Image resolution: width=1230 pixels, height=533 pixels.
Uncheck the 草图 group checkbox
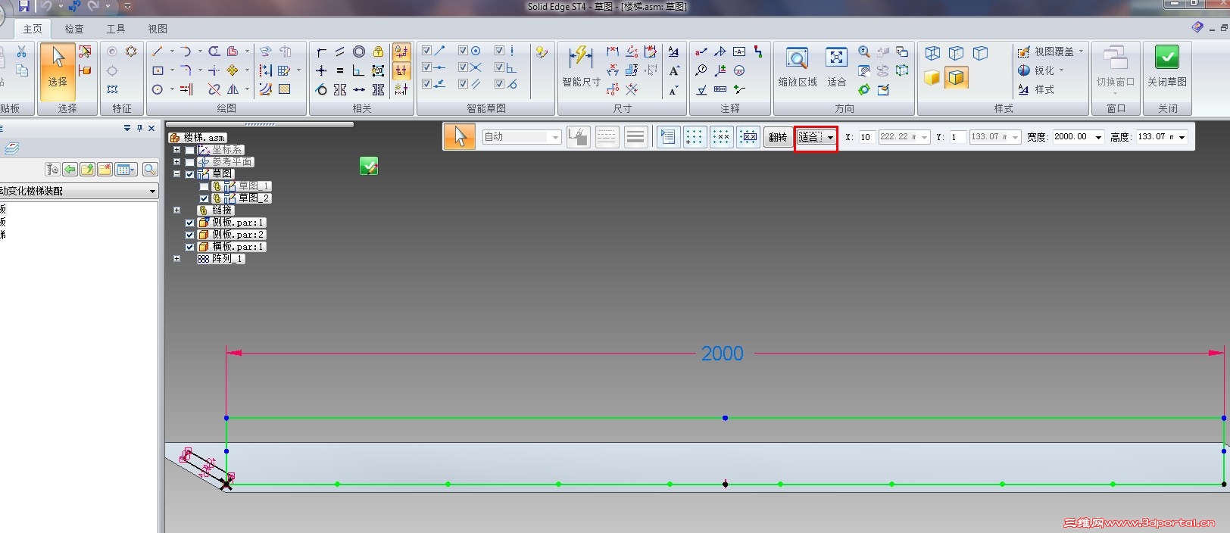point(190,174)
